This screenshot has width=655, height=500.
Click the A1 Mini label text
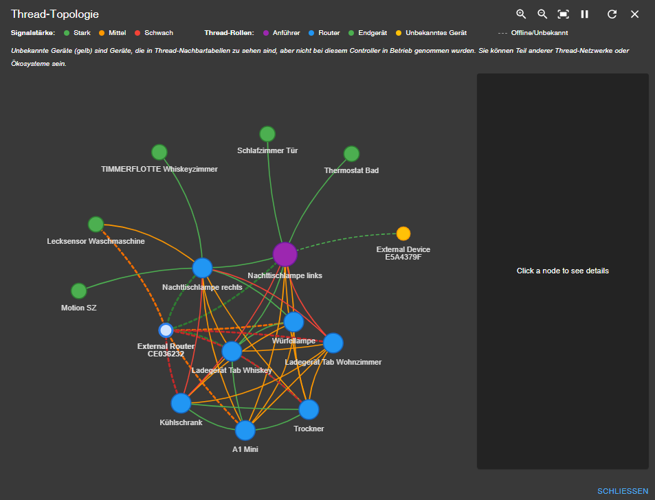(245, 449)
